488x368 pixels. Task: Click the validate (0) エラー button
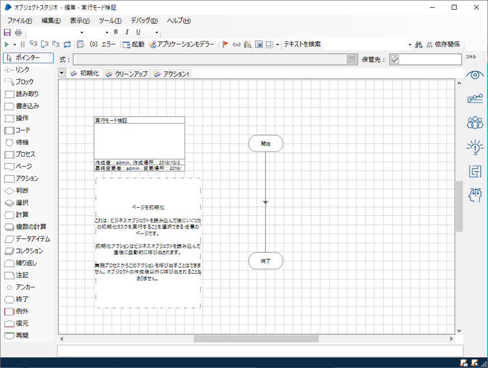(97, 44)
